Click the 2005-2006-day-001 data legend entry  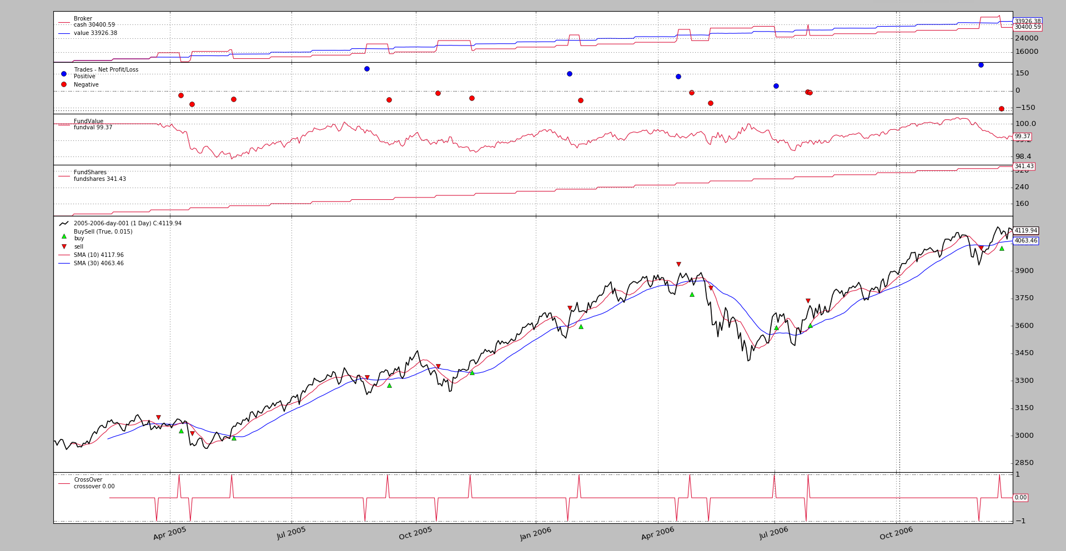[127, 224]
